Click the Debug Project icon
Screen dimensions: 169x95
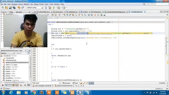59,8
